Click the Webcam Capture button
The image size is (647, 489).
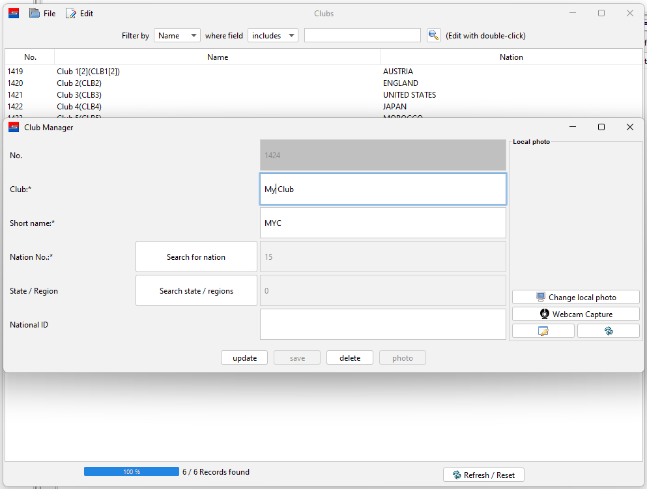pos(575,314)
